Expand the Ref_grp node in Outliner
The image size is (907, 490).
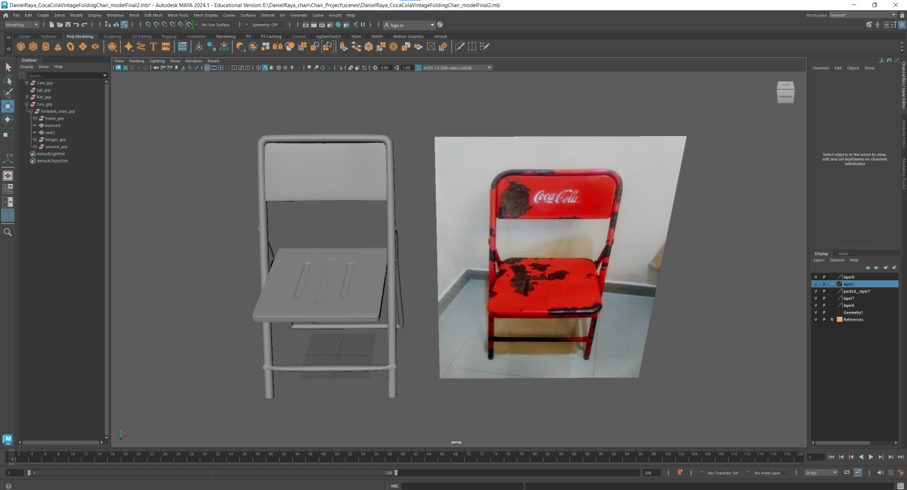pos(26,97)
